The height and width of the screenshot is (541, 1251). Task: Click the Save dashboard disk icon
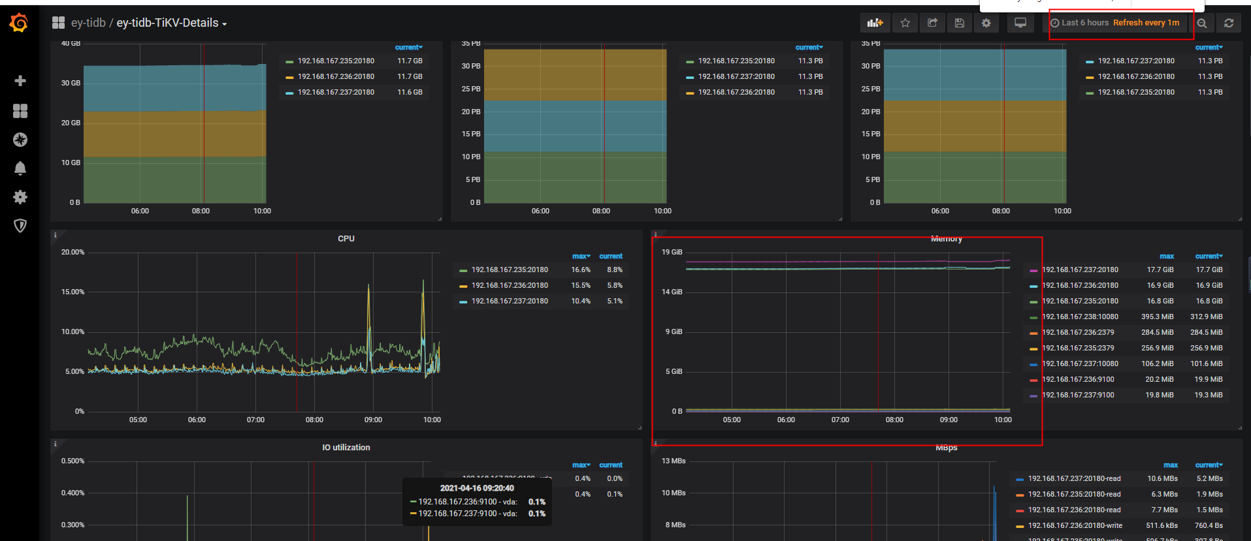(959, 23)
